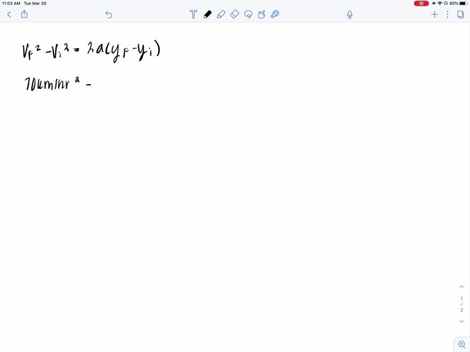This screenshot has width=470, height=352.
Task: Start audio recording with microphone
Action: pos(349,14)
